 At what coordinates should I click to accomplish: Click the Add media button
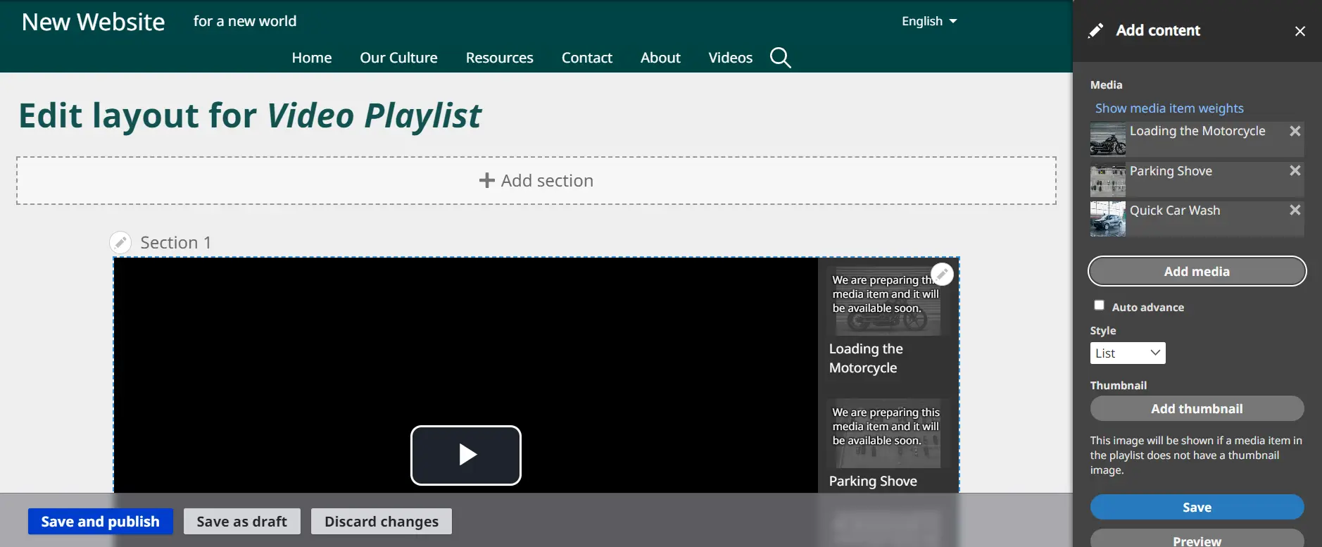(x=1197, y=272)
